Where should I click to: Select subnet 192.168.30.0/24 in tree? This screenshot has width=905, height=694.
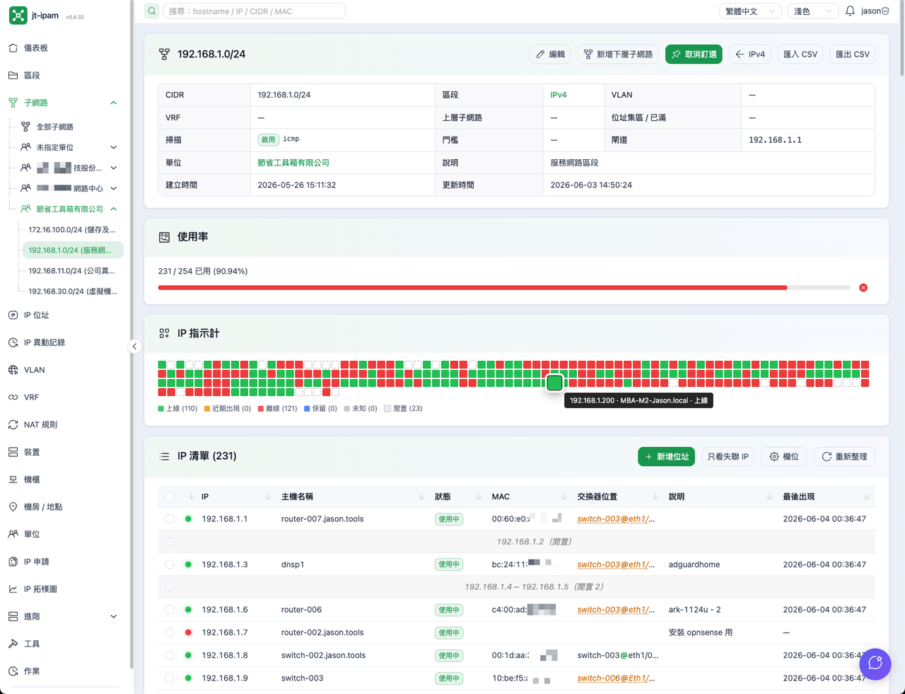pyautogui.click(x=72, y=291)
